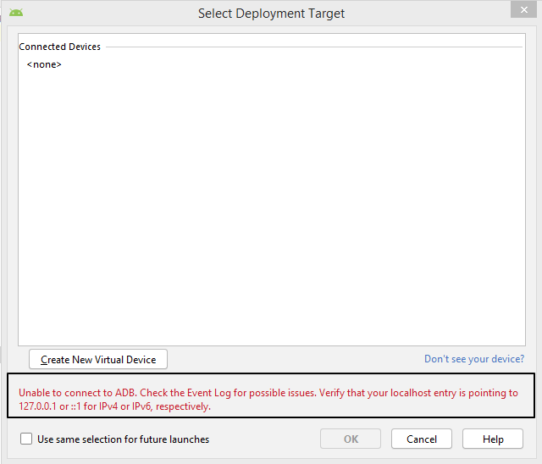The width and height of the screenshot is (542, 464).
Task: Click the Cancel button
Action: click(421, 439)
